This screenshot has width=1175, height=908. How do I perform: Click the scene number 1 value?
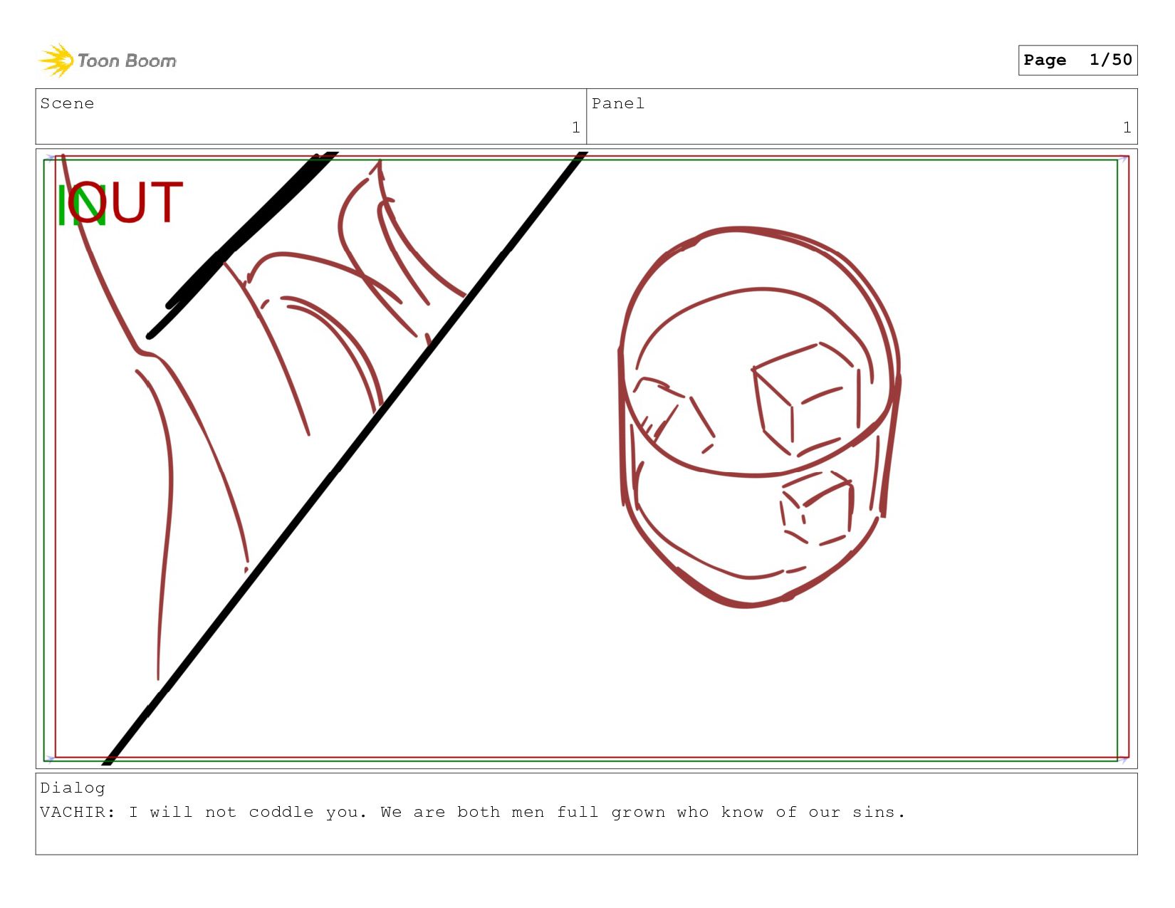coord(575,127)
